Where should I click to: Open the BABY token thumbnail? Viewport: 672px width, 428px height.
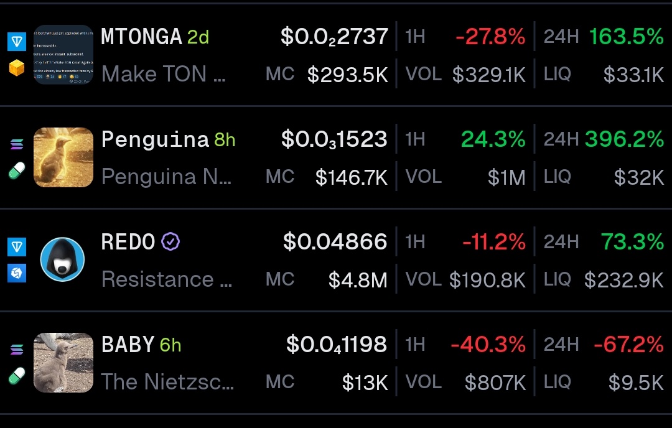click(63, 362)
